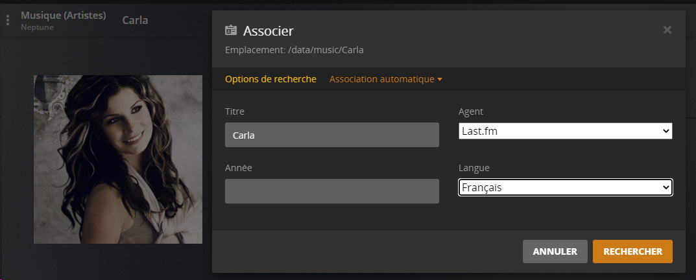696x280 pixels.
Task: Click the Neptune server name
Action: coord(37,27)
